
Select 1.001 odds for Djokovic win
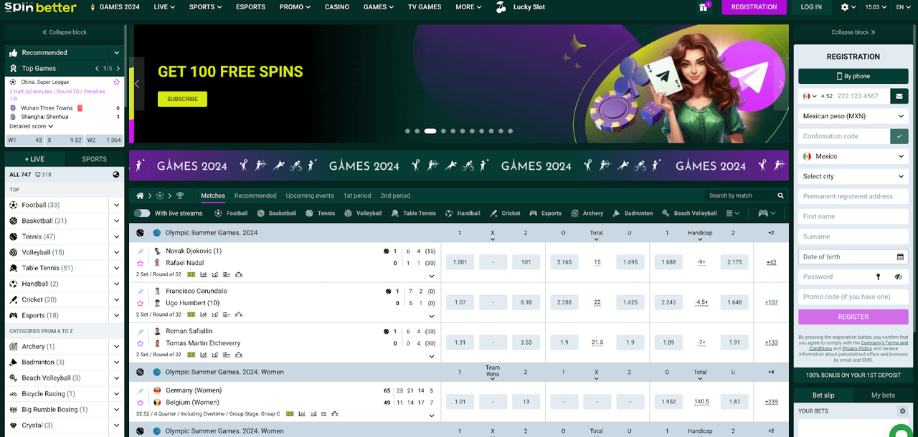pyautogui.click(x=460, y=262)
